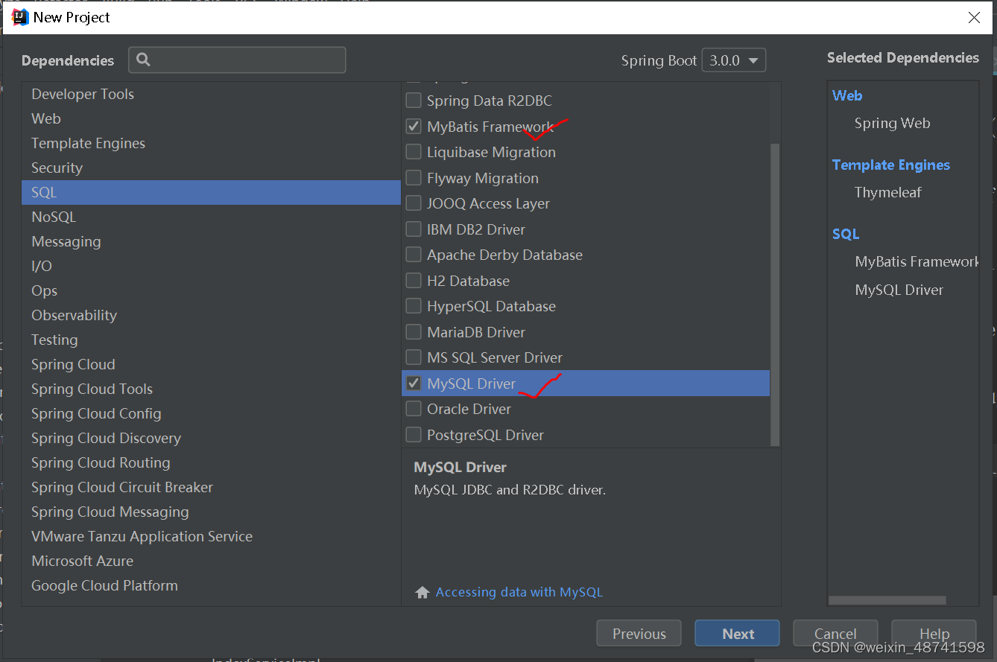Choose Spring Cloud Config category
Viewport: 997px width, 662px height.
[x=211, y=413]
